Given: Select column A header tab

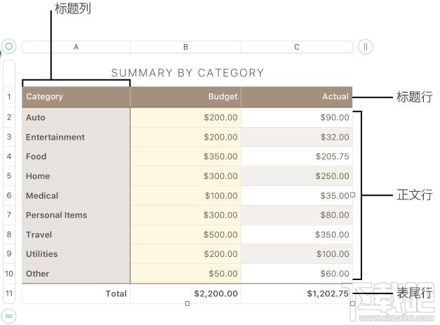Looking at the screenshot, I should point(76,47).
